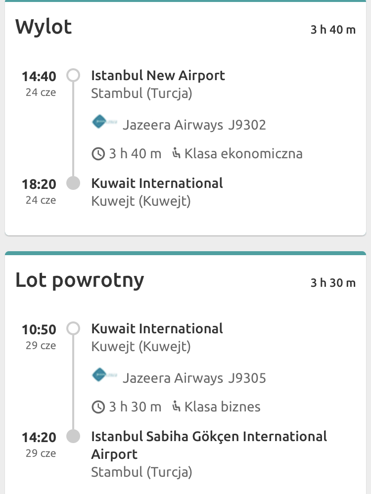Click Istanbul Sabiha Gökçen International Airport name
Screen dimensions: 371x494
point(209,445)
